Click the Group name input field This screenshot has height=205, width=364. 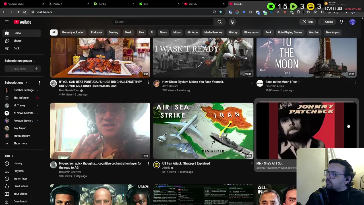pyautogui.click(x=19, y=69)
